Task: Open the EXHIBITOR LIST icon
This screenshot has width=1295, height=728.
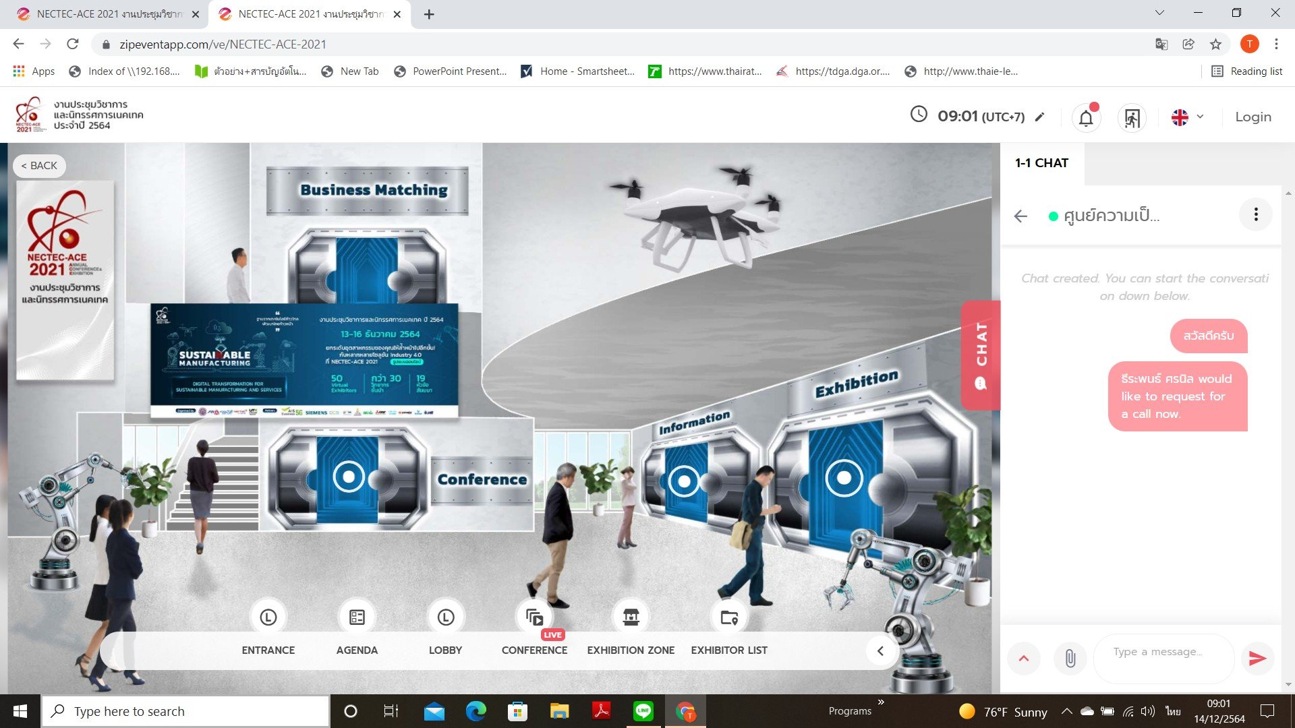Action: [729, 617]
